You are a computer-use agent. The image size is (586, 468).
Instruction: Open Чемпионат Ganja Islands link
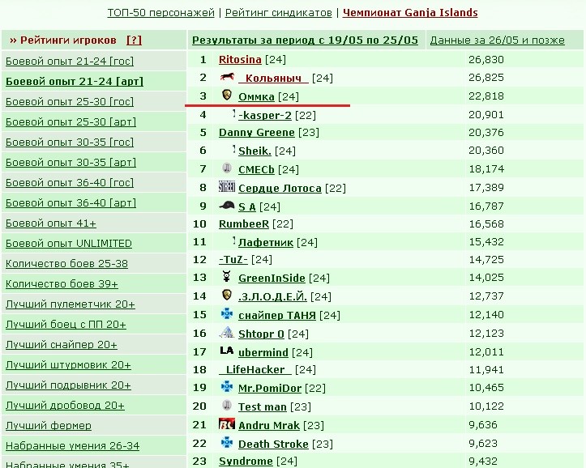(410, 13)
